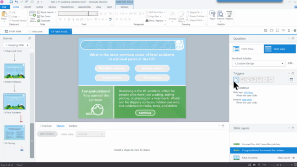Click the Edit trigger pencil icon

pyautogui.click(x=242, y=80)
